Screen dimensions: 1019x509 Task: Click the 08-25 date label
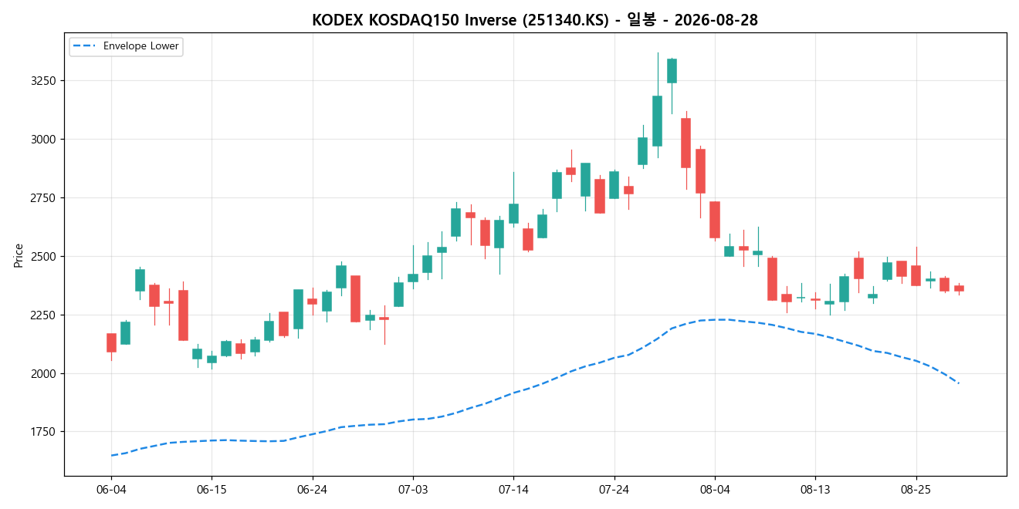pyautogui.click(x=916, y=490)
